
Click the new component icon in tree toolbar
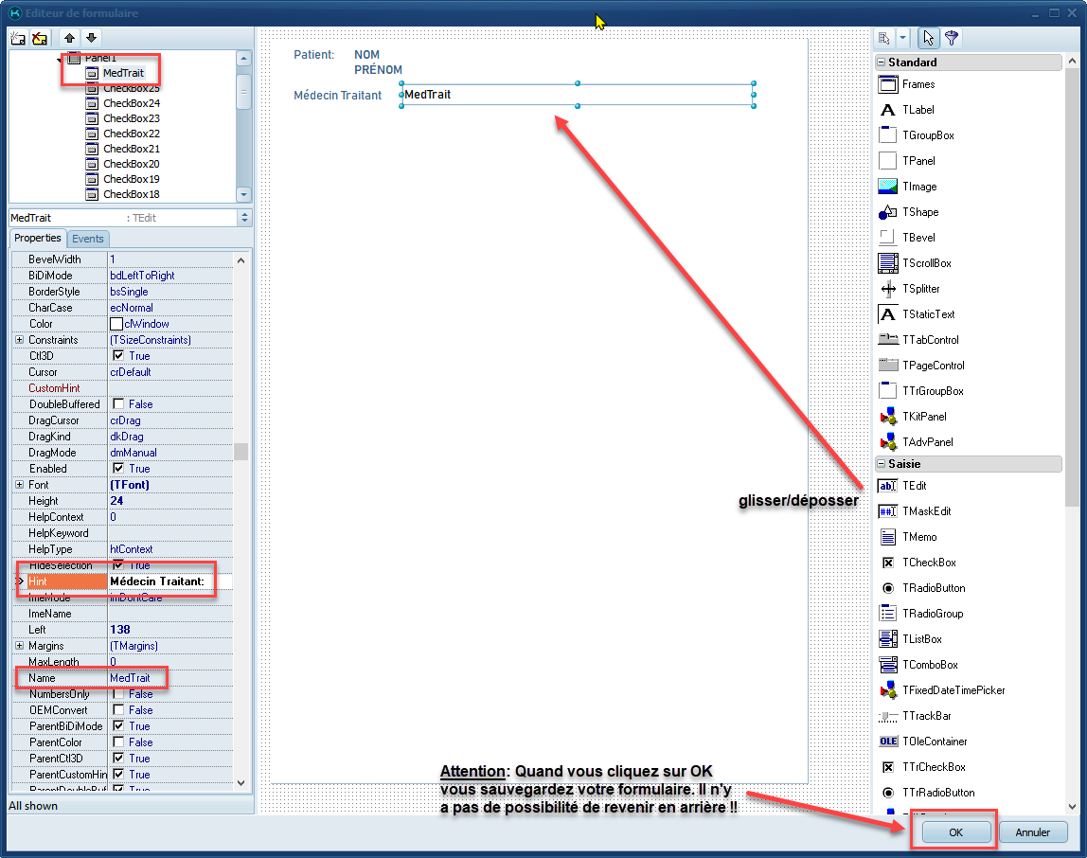[17, 39]
